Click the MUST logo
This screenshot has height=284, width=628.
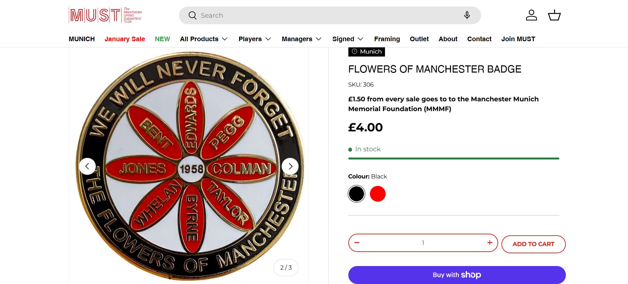[x=105, y=15]
